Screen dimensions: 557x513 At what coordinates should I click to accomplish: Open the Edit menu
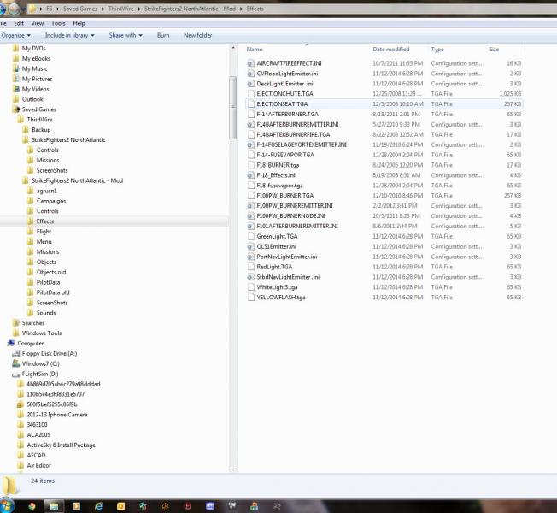[x=19, y=23]
